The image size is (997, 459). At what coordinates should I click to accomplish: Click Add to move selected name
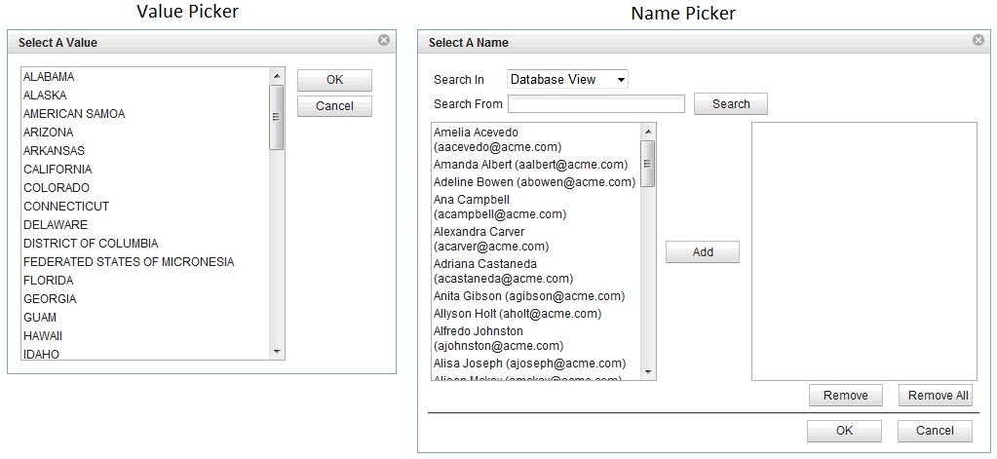pyautogui.click(x=703, y=252)
